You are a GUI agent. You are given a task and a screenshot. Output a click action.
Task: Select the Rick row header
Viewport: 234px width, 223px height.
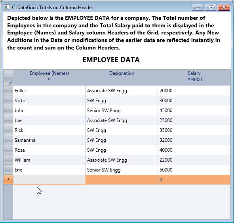pos(8,130)
